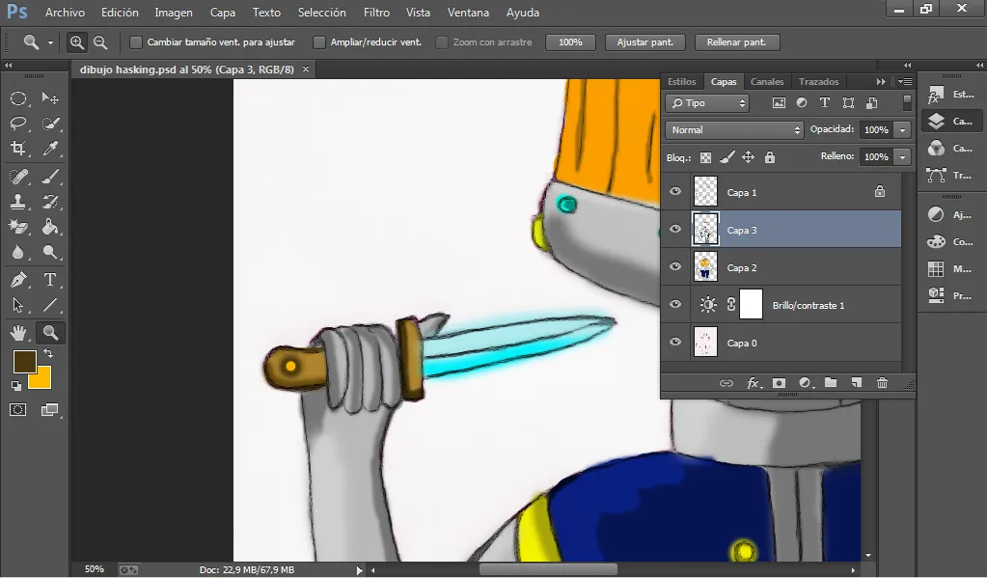987x578 pixels.
Task: Hide the Capa 3 layer
Action: coord(675,230)
